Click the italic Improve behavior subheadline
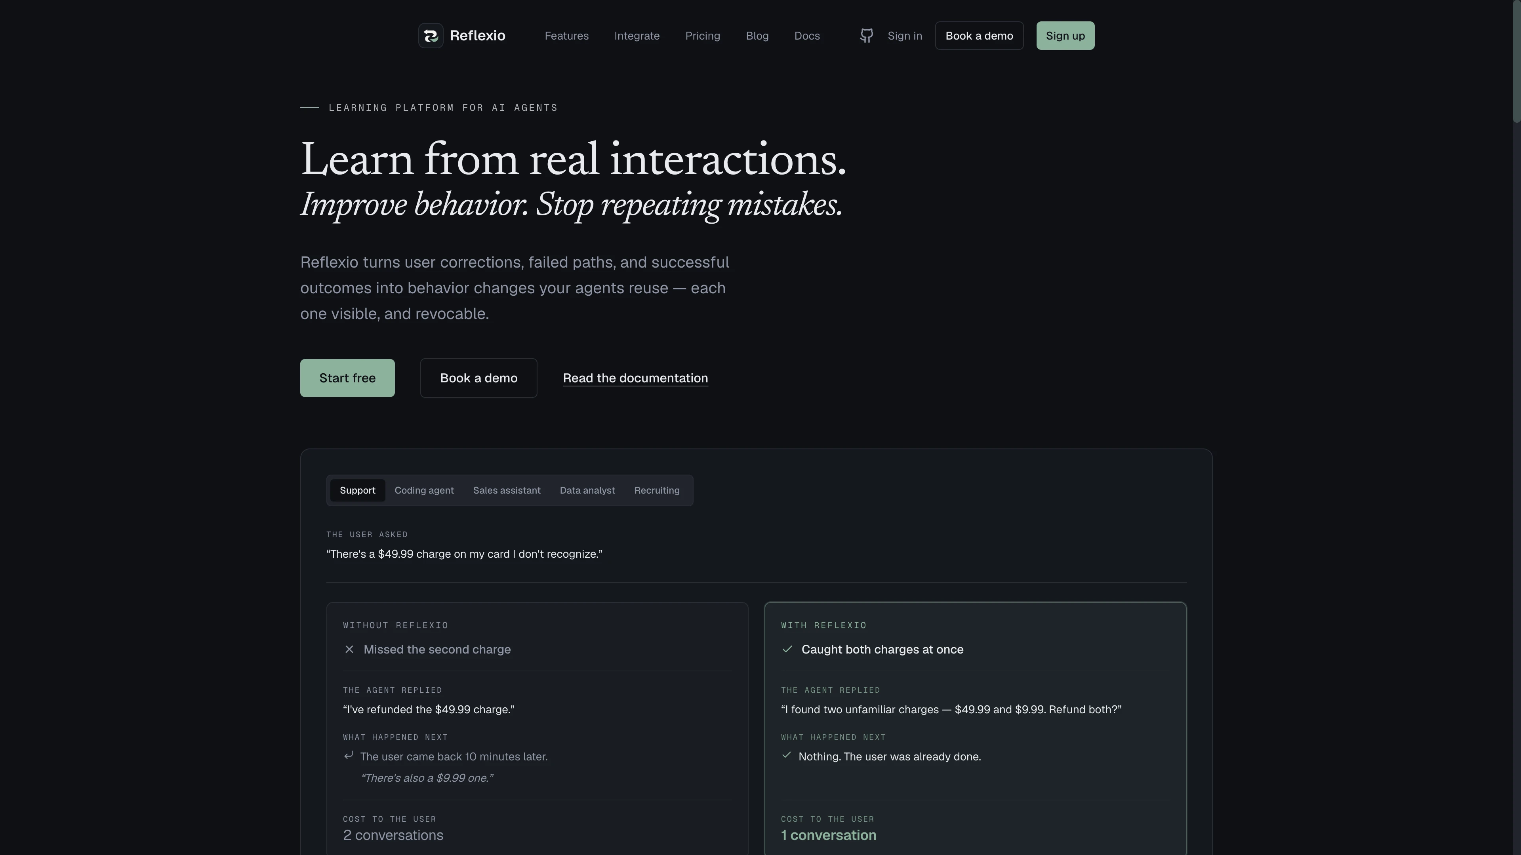 572,205
